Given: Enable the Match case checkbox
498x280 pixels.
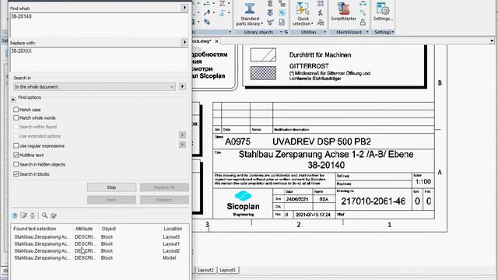Looking at the screenshot, I should [16, 110].
